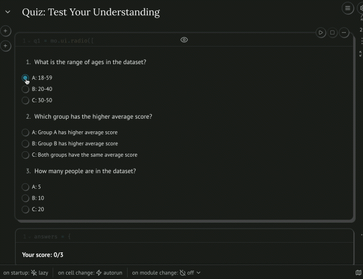
Task: Select B: 10 for dataset size
Action: click(x=25, y=198)
